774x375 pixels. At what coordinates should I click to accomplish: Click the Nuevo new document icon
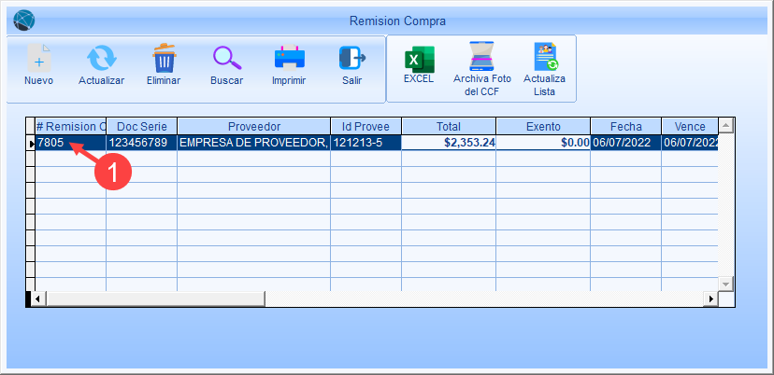[x=39, y=58]
